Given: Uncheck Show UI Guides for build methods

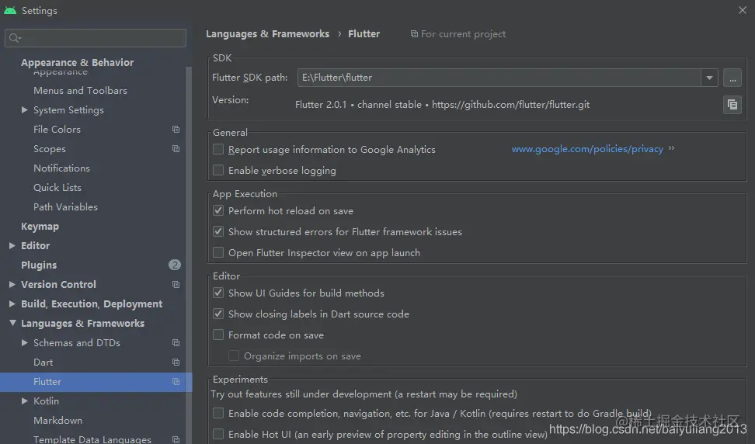Looking at the screenshot, I should [x=218, y=293].
